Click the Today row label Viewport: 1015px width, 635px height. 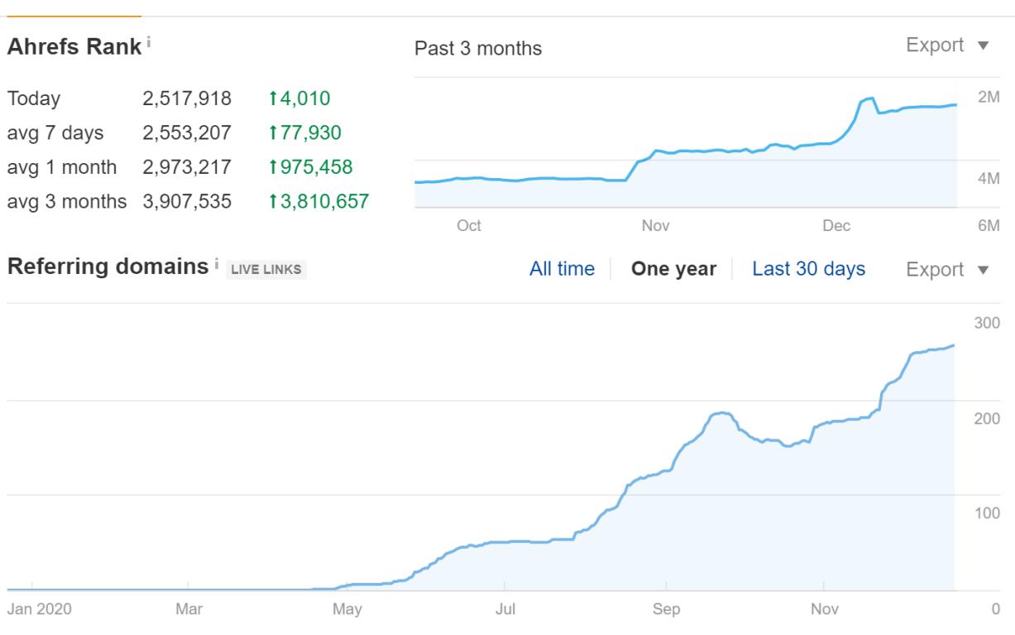(x=34, y=99)
